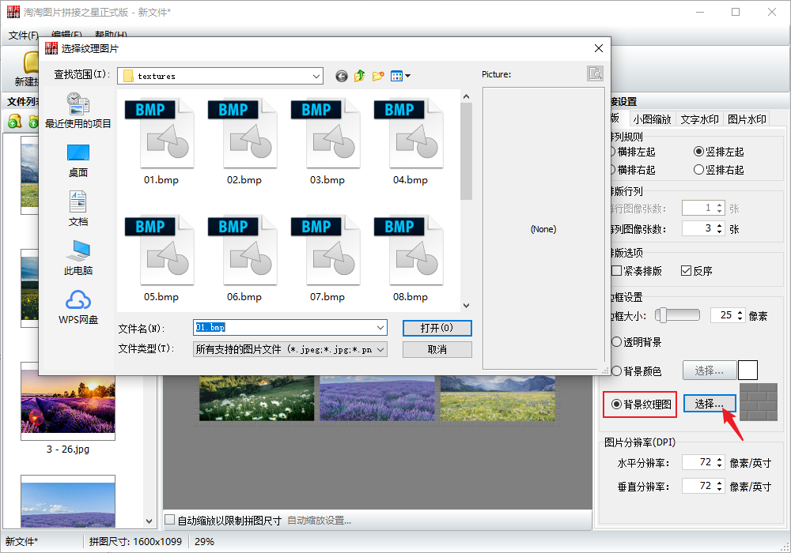Go up one folder level
The height and width of the screenshot is (553, 791).
point(360,76)
